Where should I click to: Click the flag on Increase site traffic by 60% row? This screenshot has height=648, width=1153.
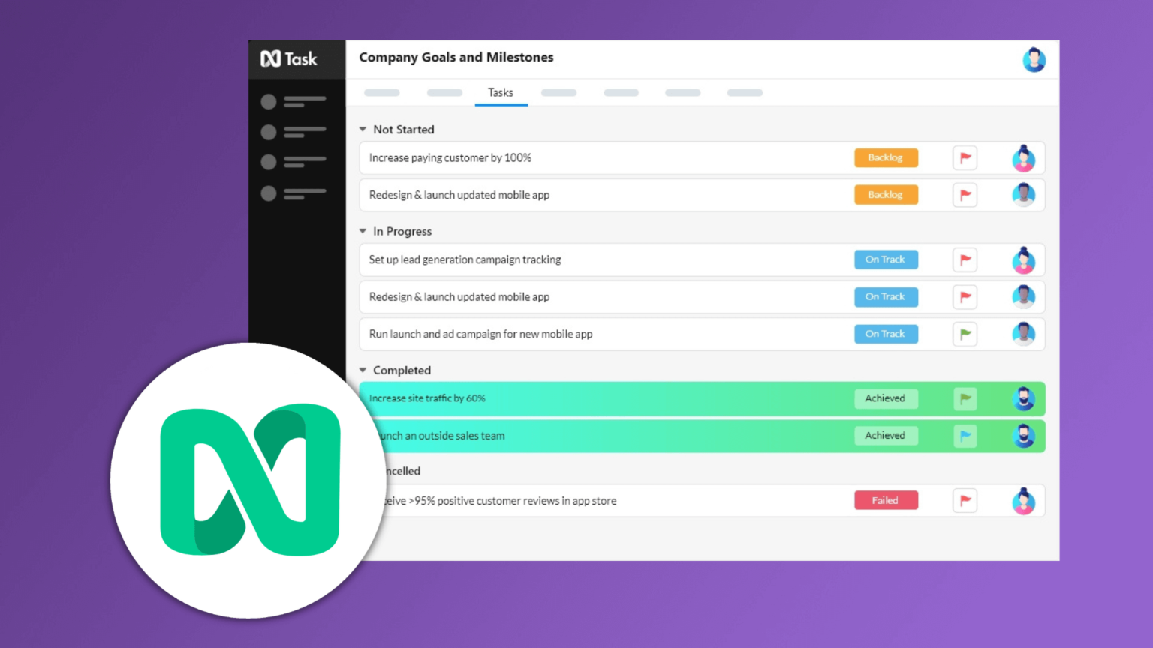click(x=965, y=398)
